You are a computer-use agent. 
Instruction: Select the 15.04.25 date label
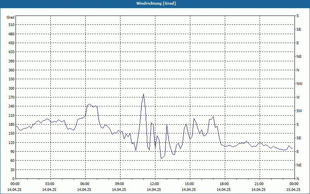pyautogui.click(x=293, y=190)
